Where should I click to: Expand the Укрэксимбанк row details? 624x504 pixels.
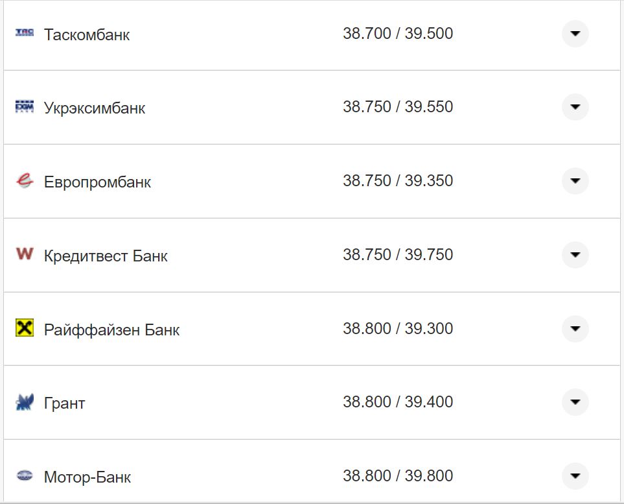click(575, 106)
